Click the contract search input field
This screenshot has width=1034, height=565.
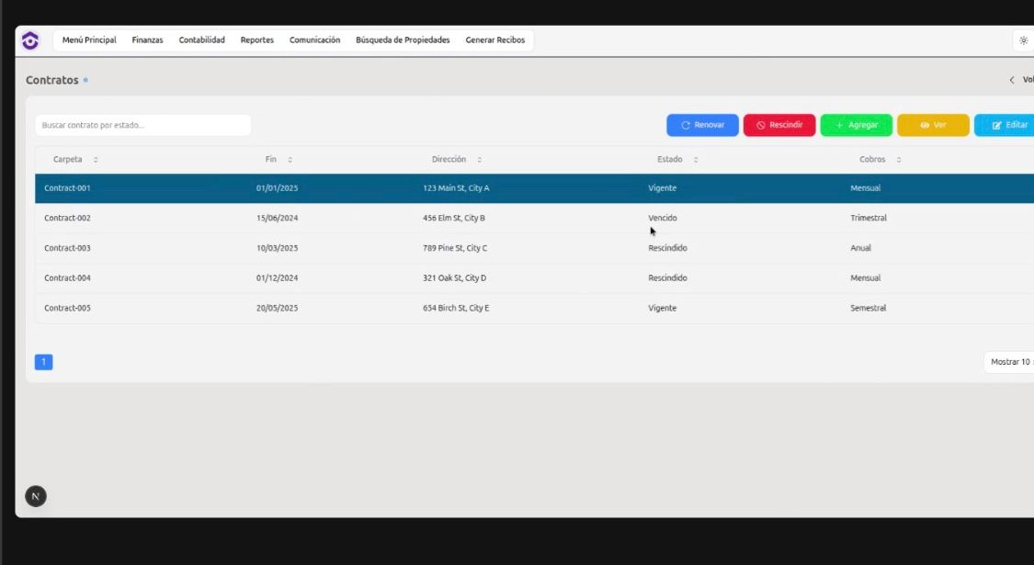[142, 125]
